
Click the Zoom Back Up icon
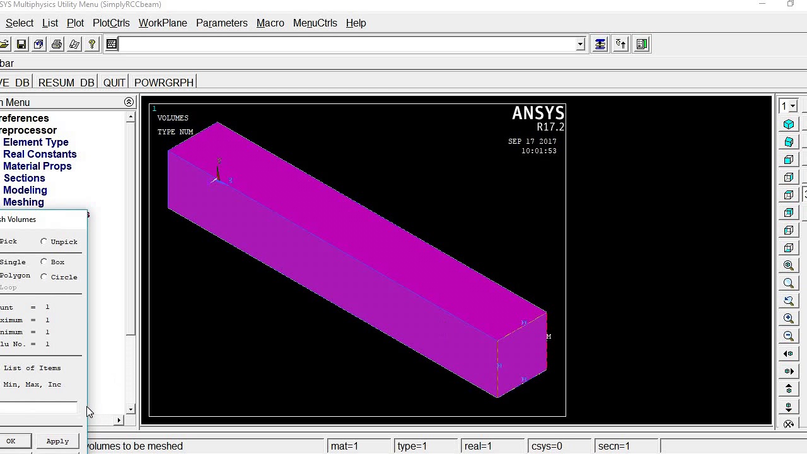point(789,301)
